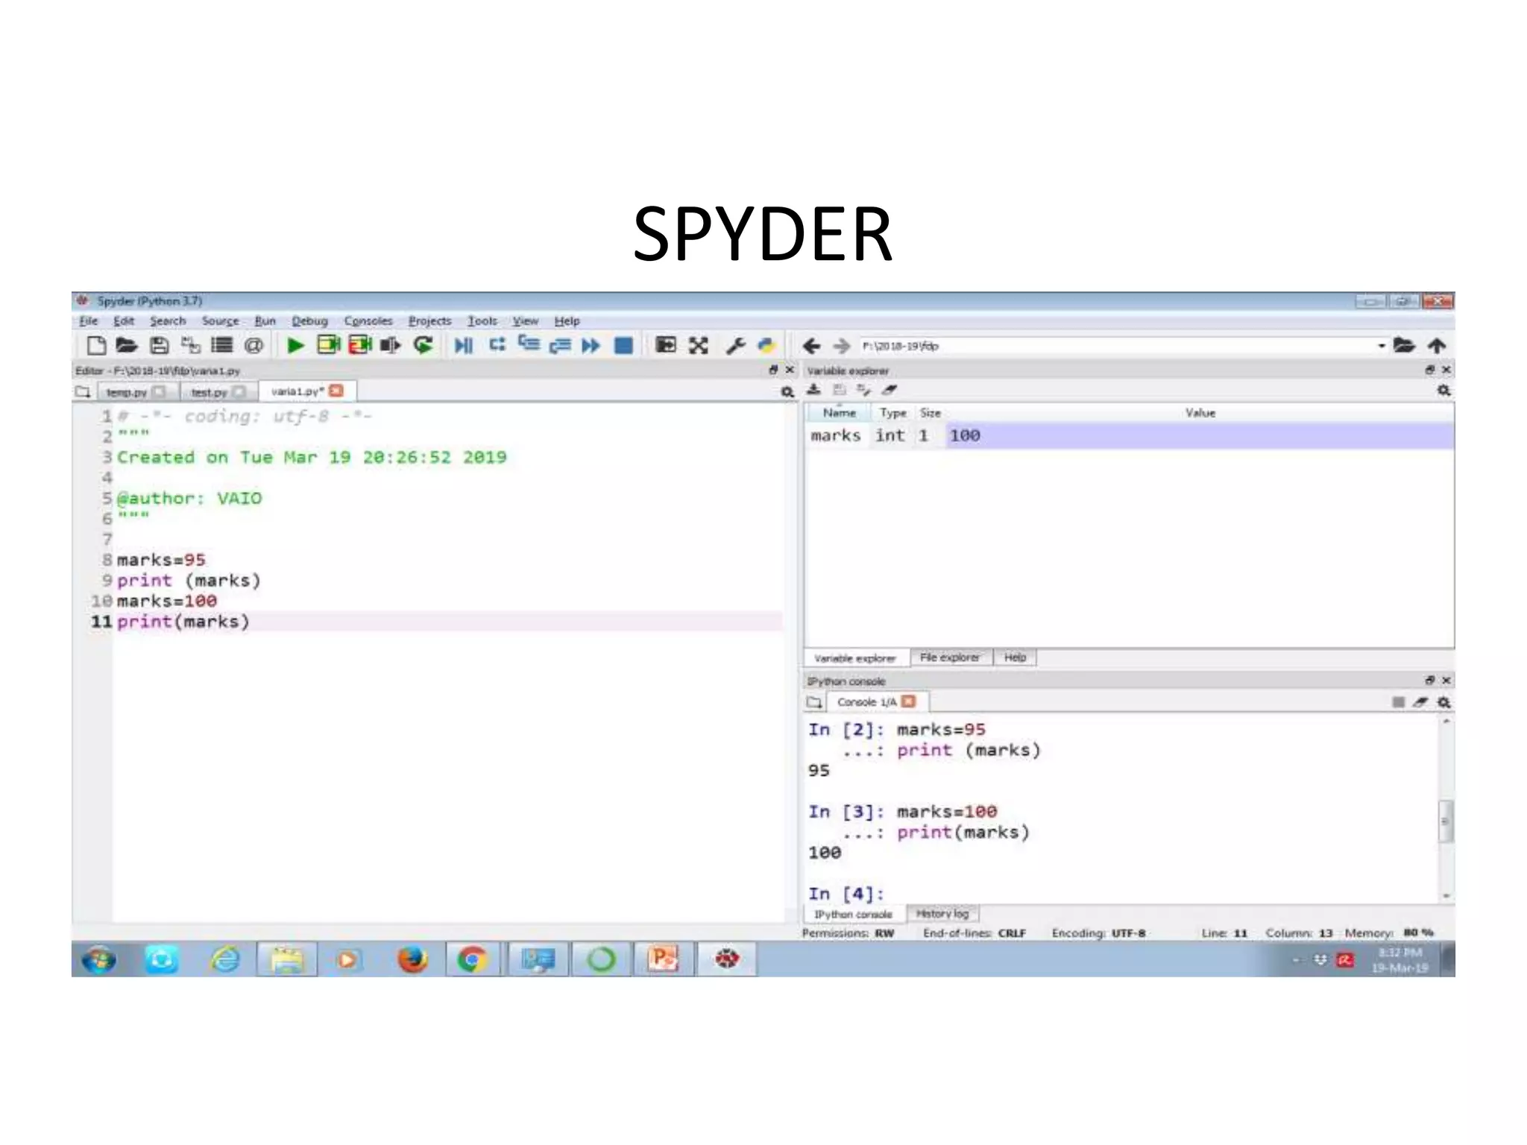Open the Tools menu

(482, 321)
